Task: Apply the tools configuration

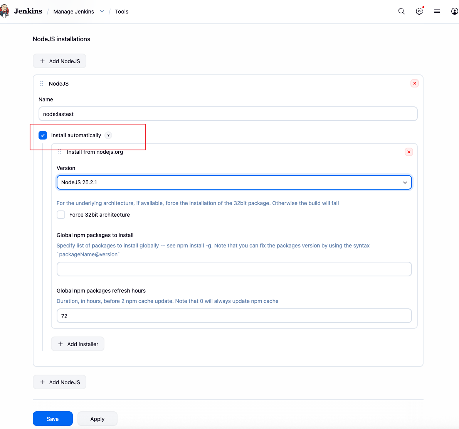Action: tap(98, 419)
